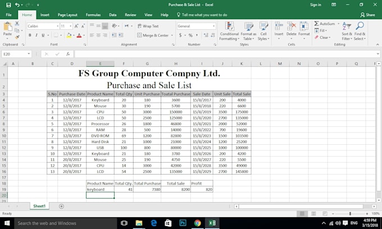Switch to the Review tab
Image resolution: width=382 pixels, height=229 pixels.
tap(130, 15)
